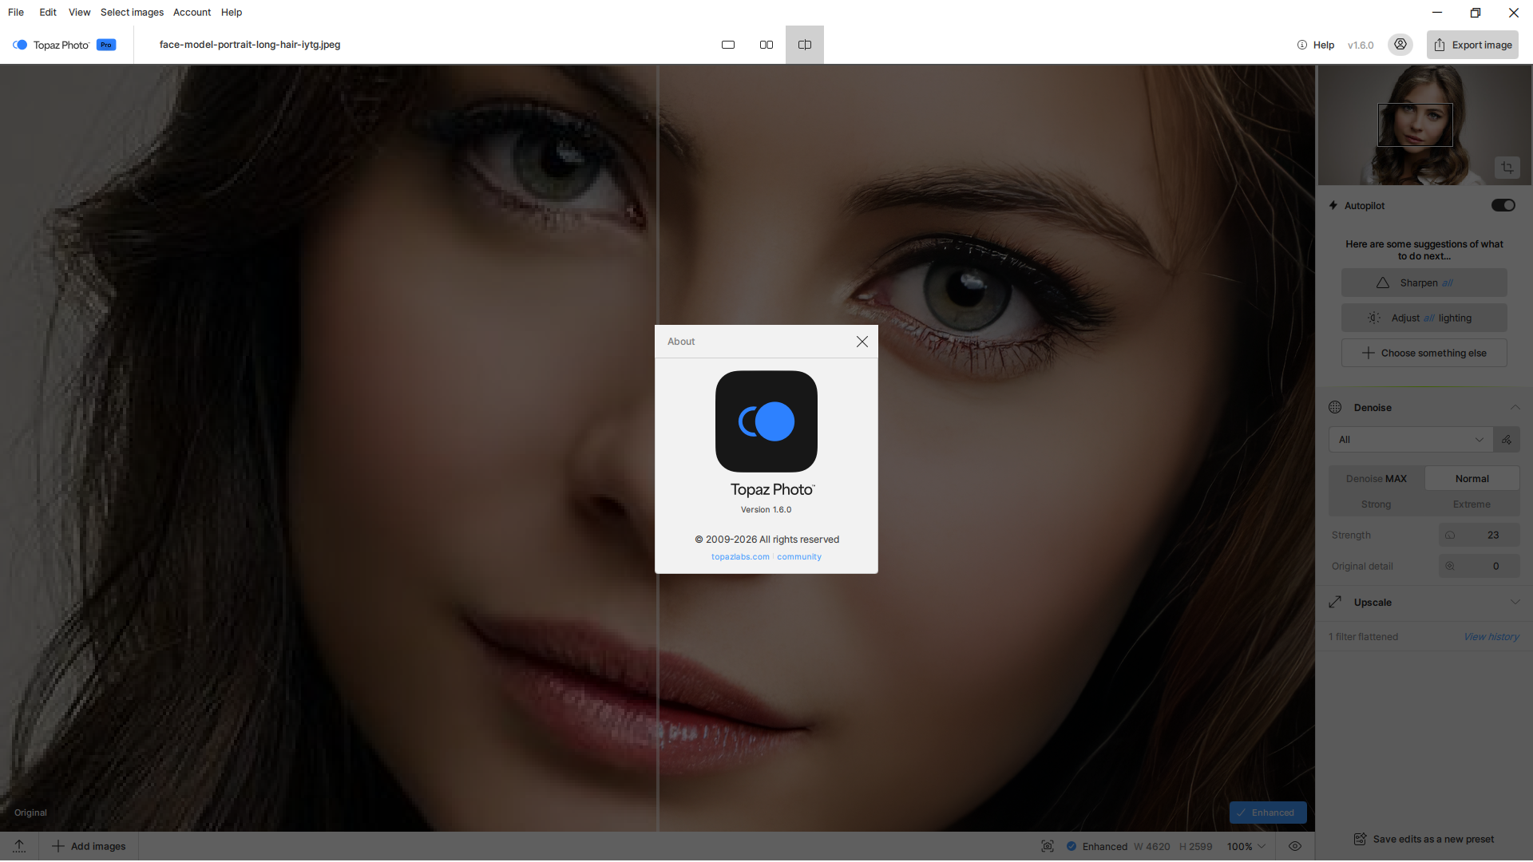Close the About dialog
The image size is (1533, 862).
pos(862,342)
